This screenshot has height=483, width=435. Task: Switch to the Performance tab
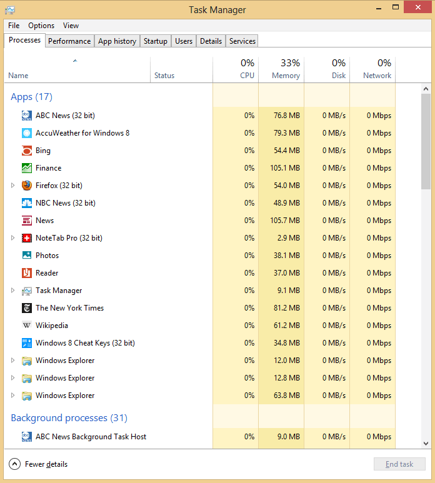[x=69, y=41]
